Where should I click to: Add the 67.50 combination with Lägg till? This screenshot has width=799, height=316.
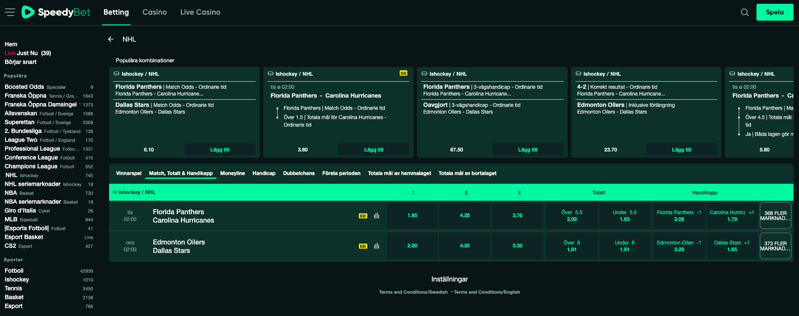[528, 149]
